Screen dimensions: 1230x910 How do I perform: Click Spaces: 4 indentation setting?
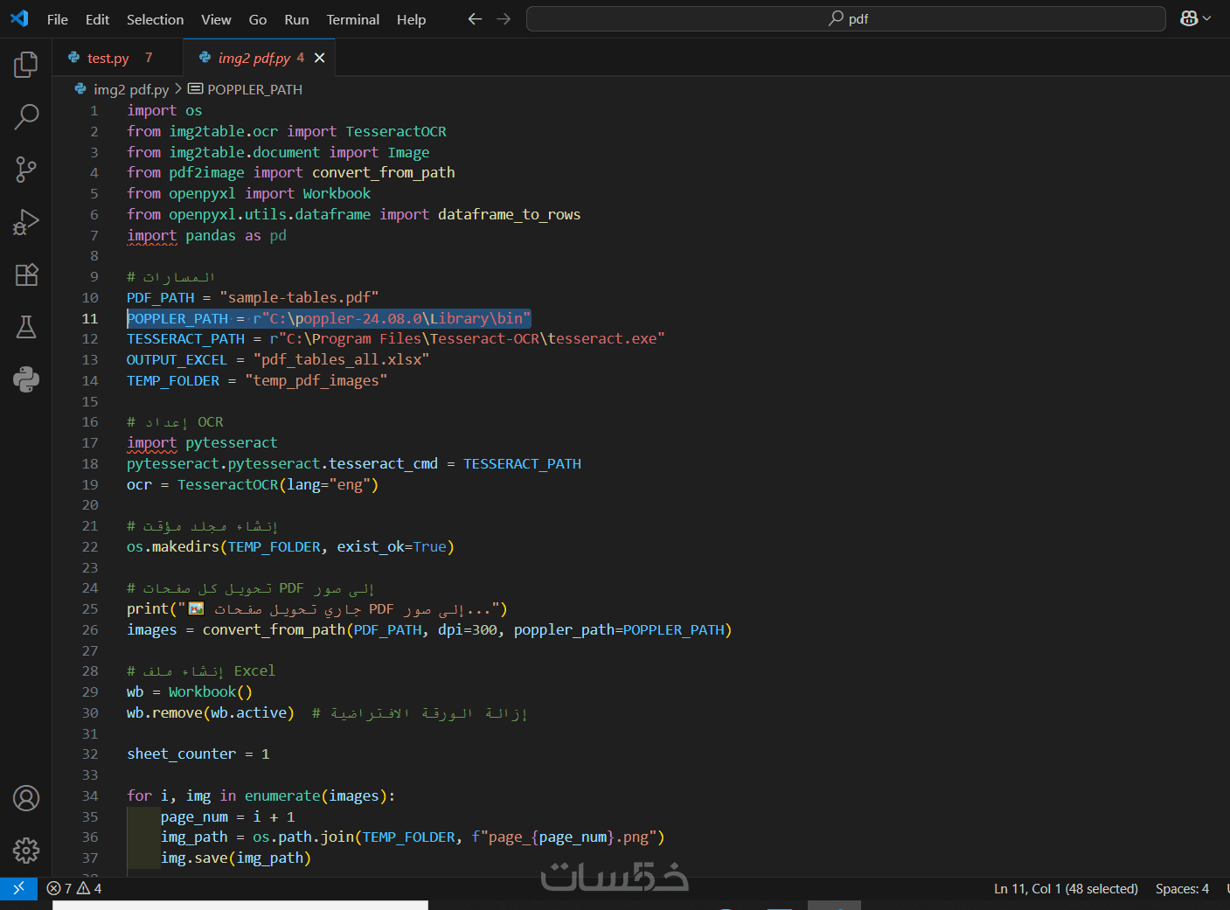(1182, 888)
